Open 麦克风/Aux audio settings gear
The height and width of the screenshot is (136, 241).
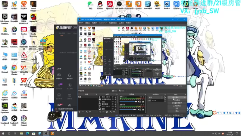click(143, 102)
